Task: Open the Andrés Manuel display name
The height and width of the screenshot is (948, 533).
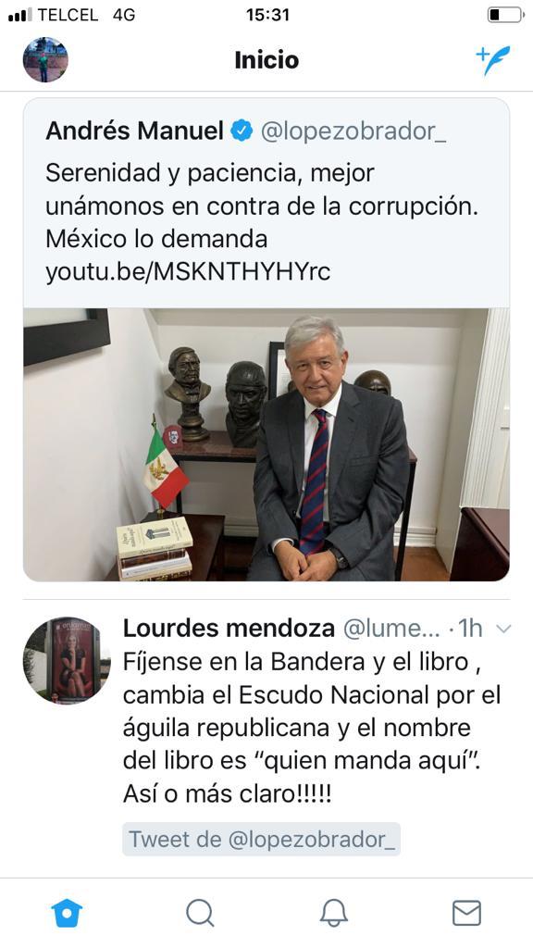Action: click(x=135, y=131)
